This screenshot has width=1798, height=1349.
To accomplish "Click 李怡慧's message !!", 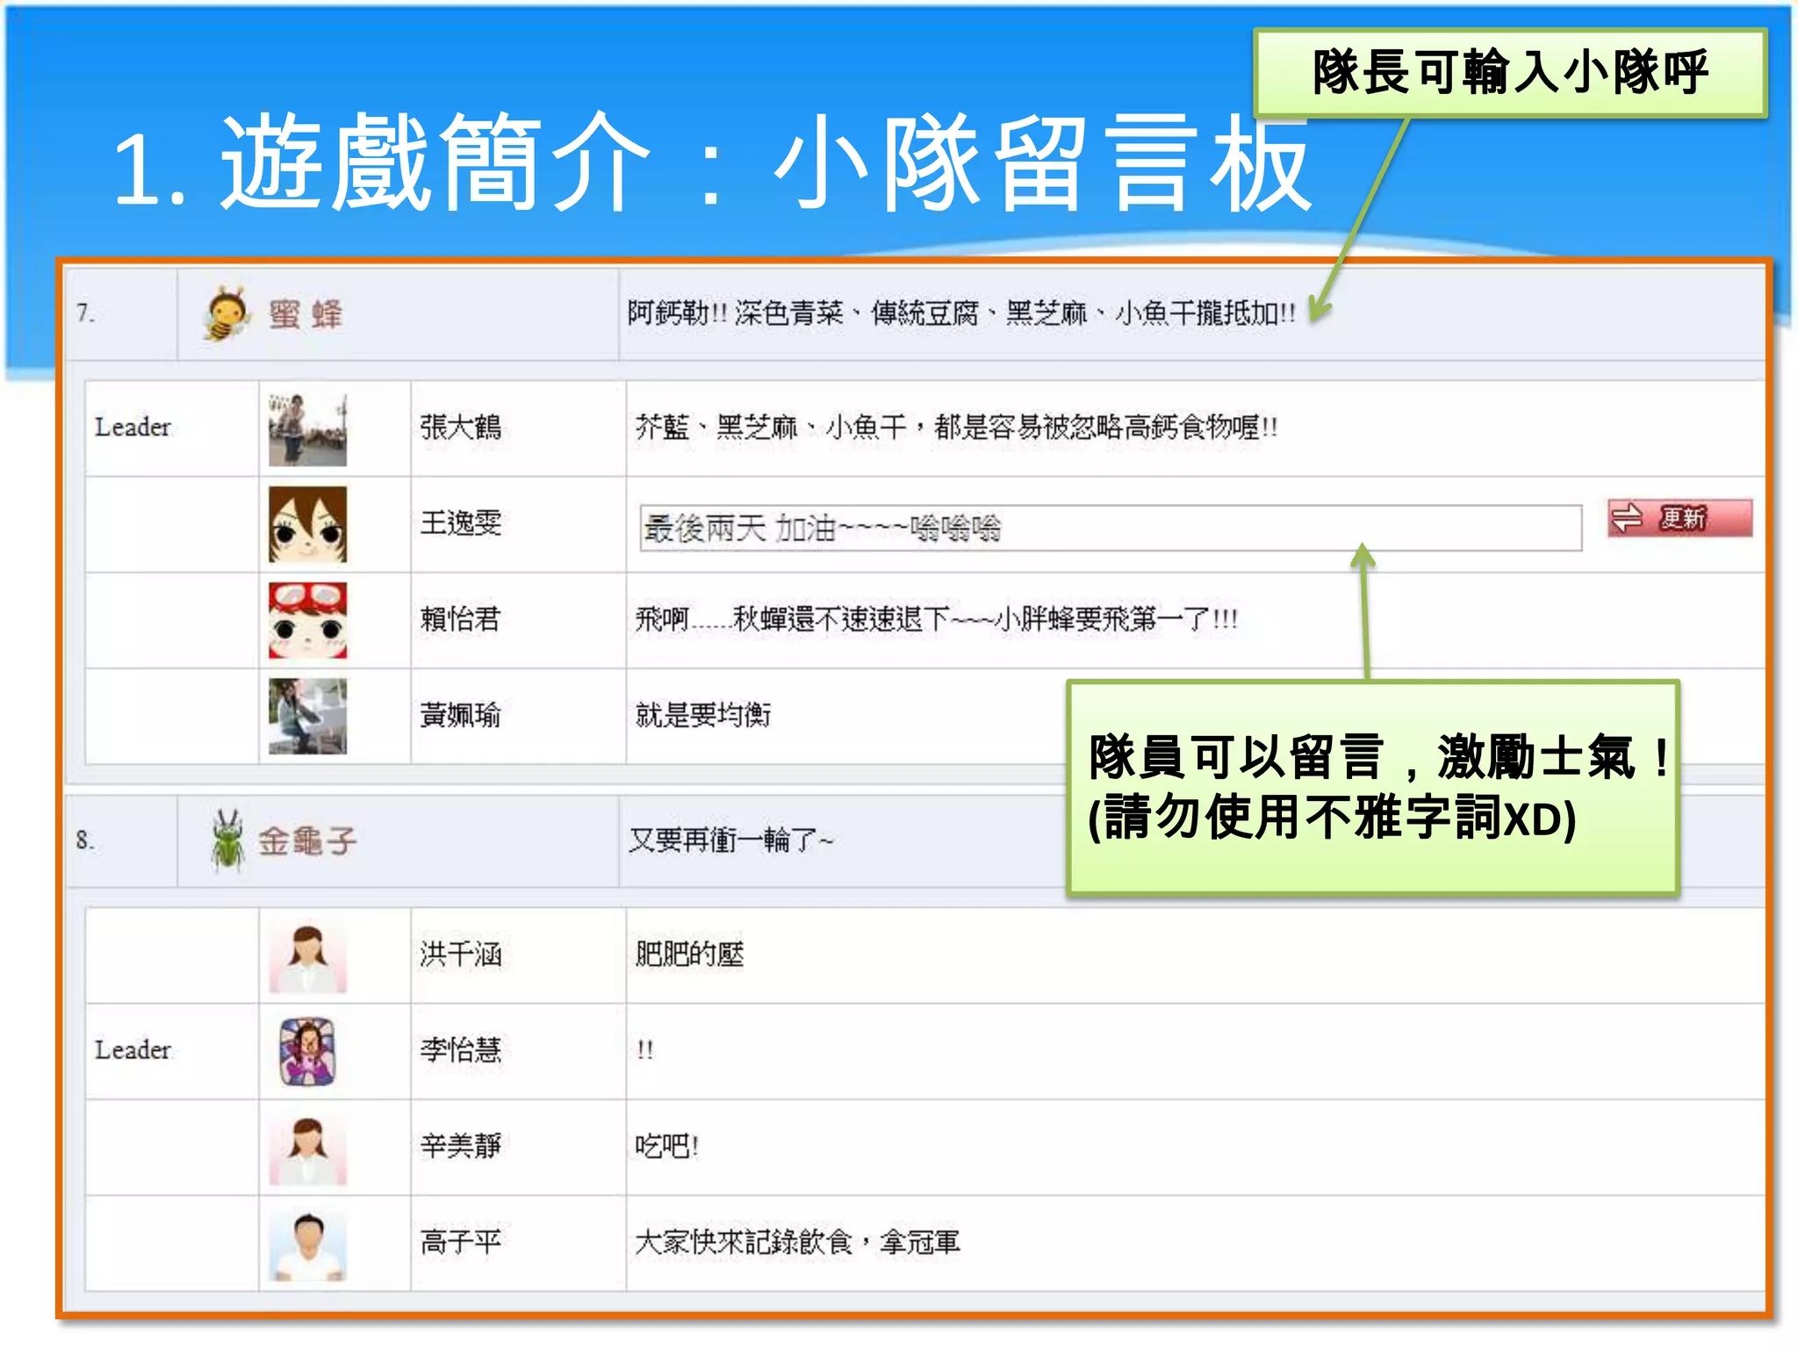I will (x=645, y=1050).
